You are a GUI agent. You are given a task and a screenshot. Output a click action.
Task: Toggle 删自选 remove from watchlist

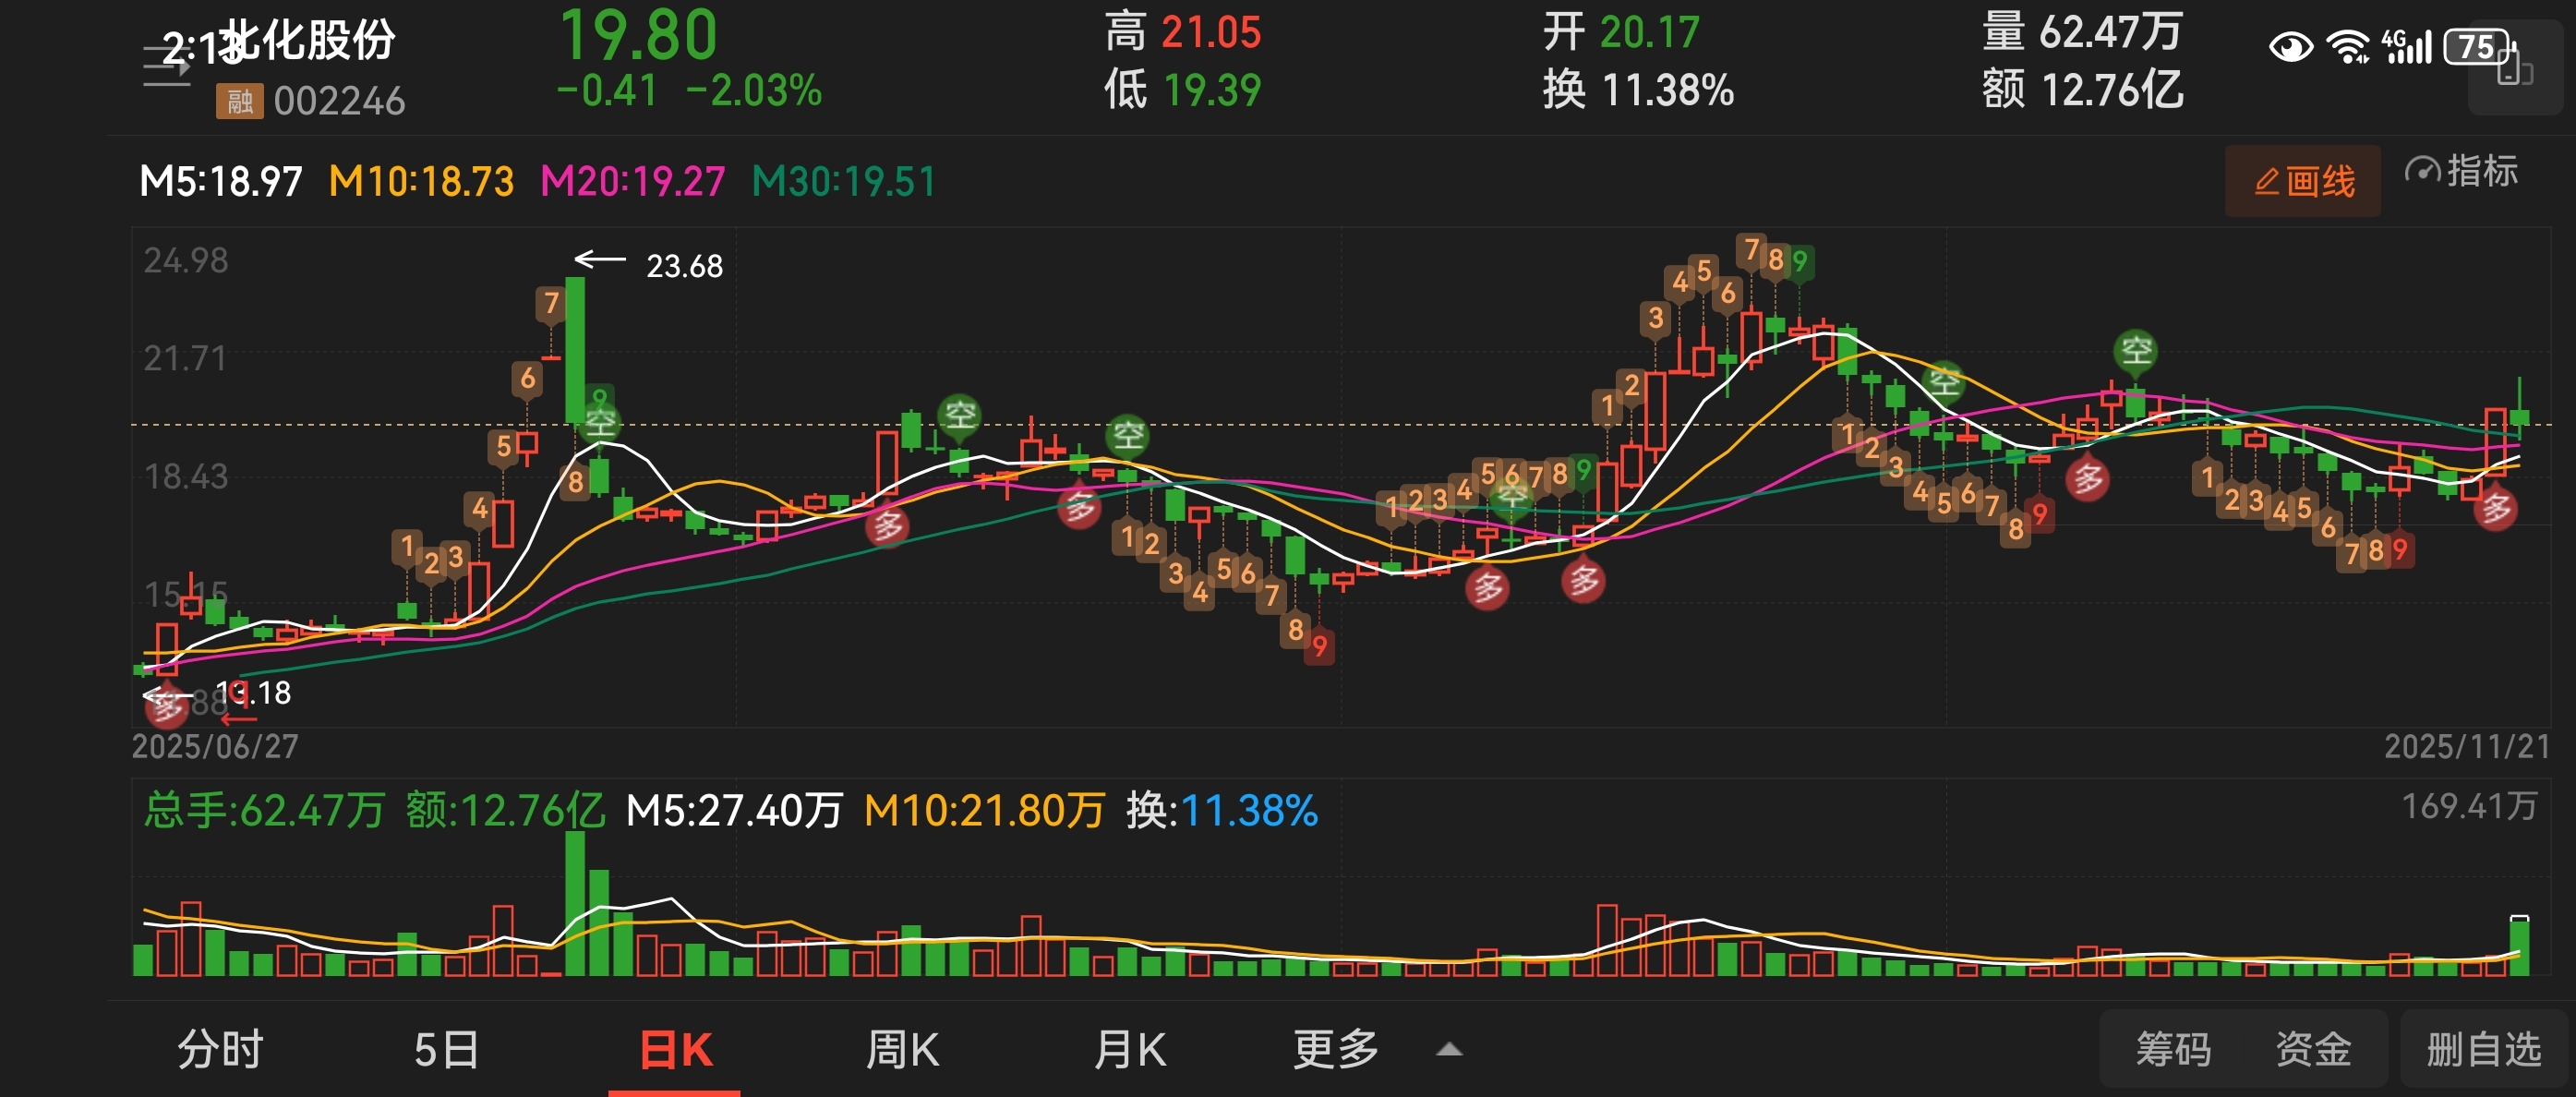click(x=2484, y=1050)
